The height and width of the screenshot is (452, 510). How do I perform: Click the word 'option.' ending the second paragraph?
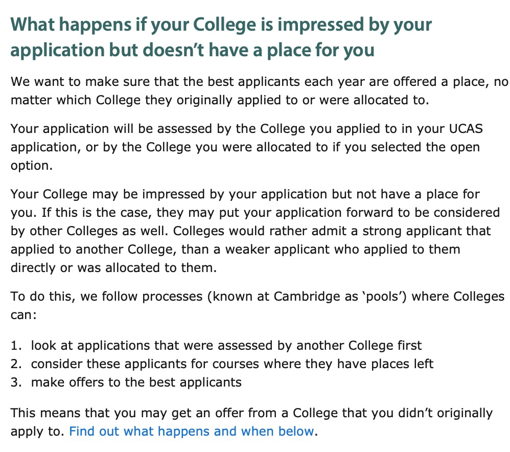click(32, 166)
